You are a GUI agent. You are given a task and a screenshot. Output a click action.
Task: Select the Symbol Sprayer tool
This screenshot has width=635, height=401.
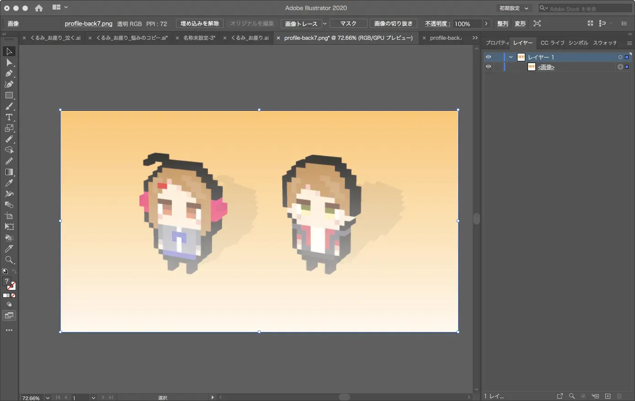pyautogui.click(x=9, y=194)
